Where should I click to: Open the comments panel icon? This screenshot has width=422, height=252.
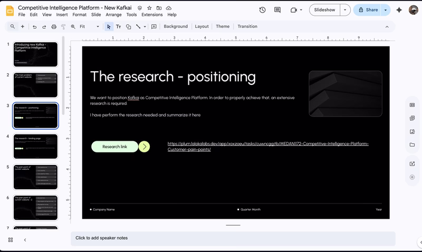tap(277, 10)
